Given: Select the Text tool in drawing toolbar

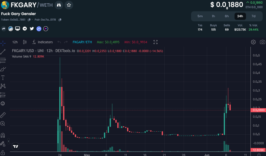Looking at the screenshot, I should point(3,77).
